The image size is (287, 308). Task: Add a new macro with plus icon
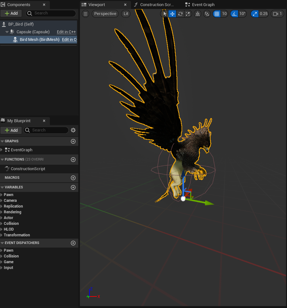point(73,178)
